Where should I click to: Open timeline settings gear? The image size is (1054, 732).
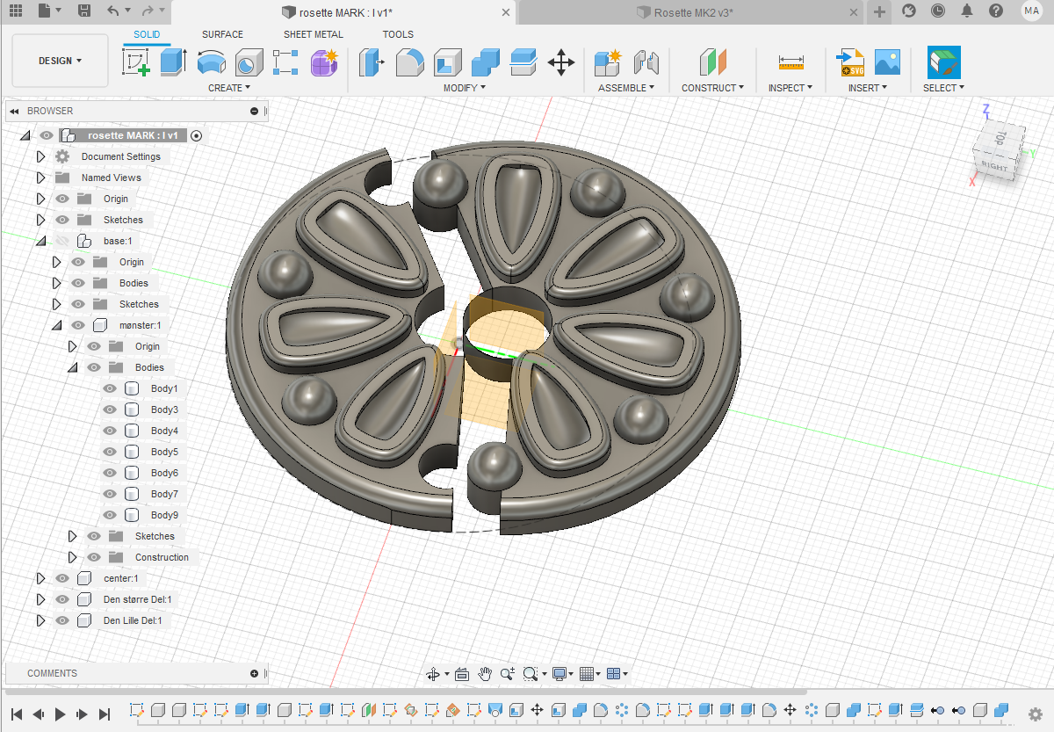(x=1035, y=714)
